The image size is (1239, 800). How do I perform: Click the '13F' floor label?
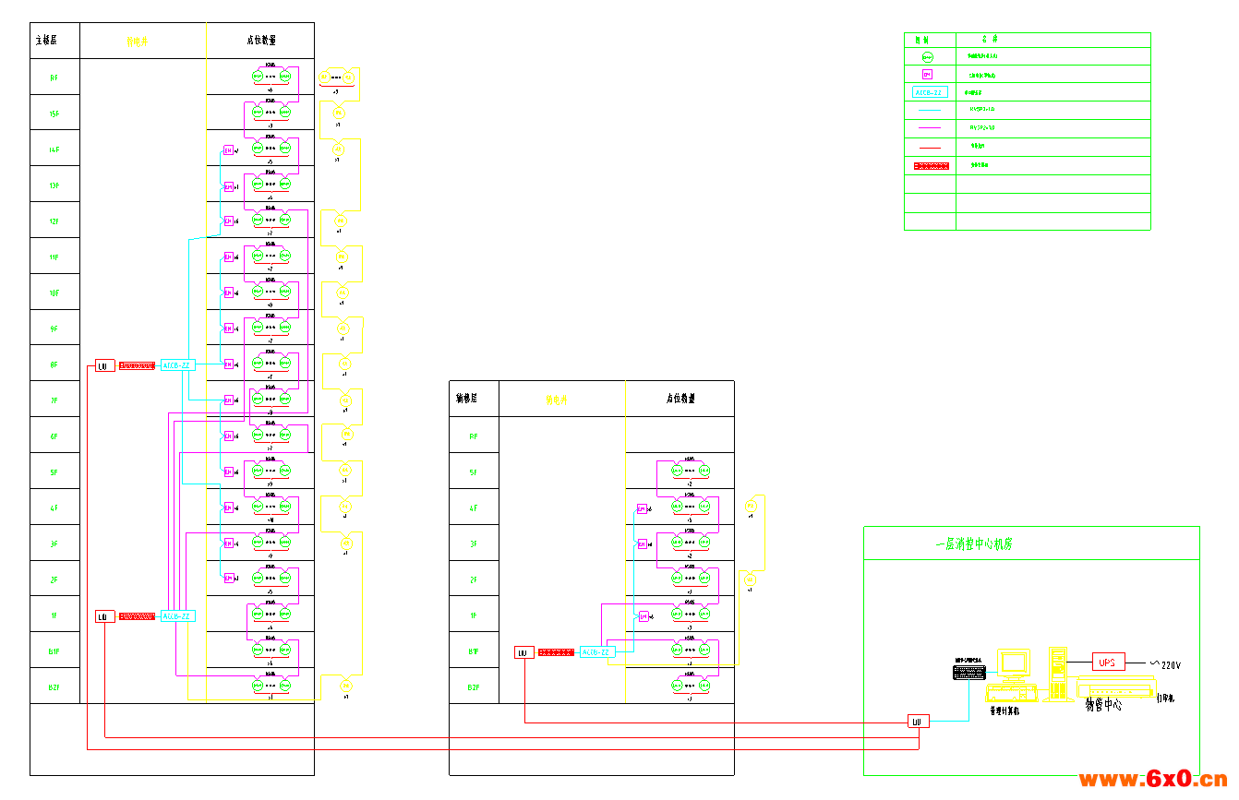click(x=54, y=185)
